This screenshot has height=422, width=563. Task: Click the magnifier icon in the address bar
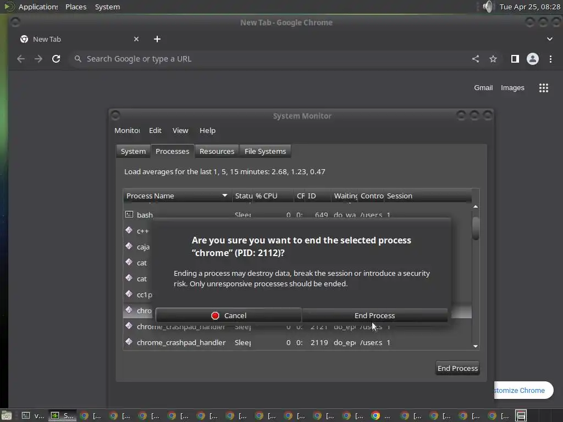78,58
